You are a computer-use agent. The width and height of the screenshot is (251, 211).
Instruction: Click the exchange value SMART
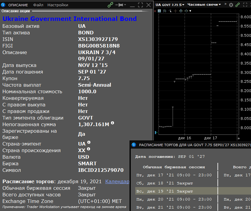[87, 163]
